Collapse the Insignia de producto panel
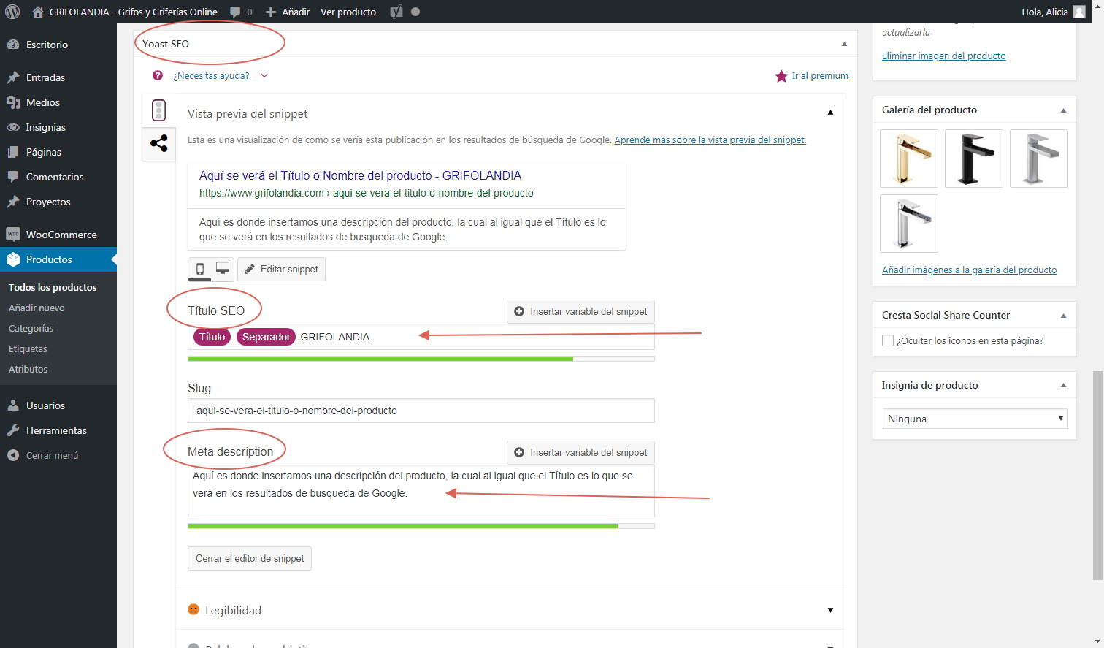This screenshot has width=1104, height=648. [1063, 386]
